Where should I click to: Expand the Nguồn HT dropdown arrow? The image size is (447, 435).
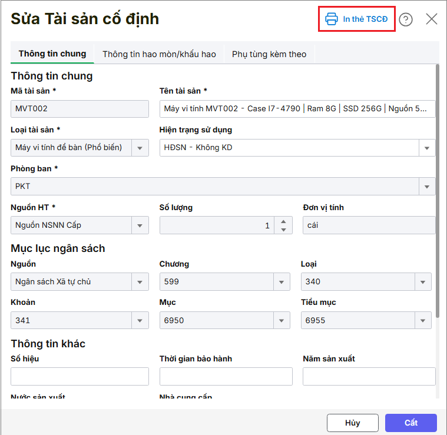[140, 225]
